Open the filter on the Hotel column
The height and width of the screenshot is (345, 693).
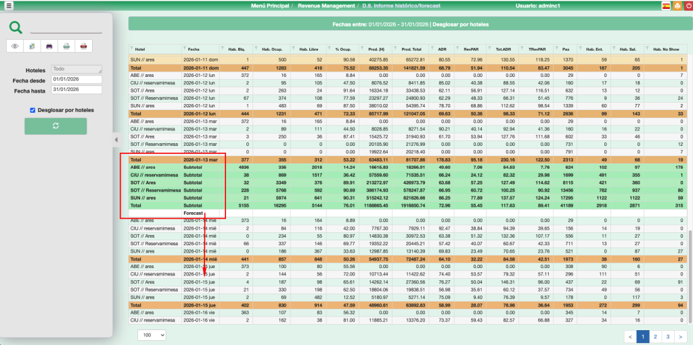[132, 49]
